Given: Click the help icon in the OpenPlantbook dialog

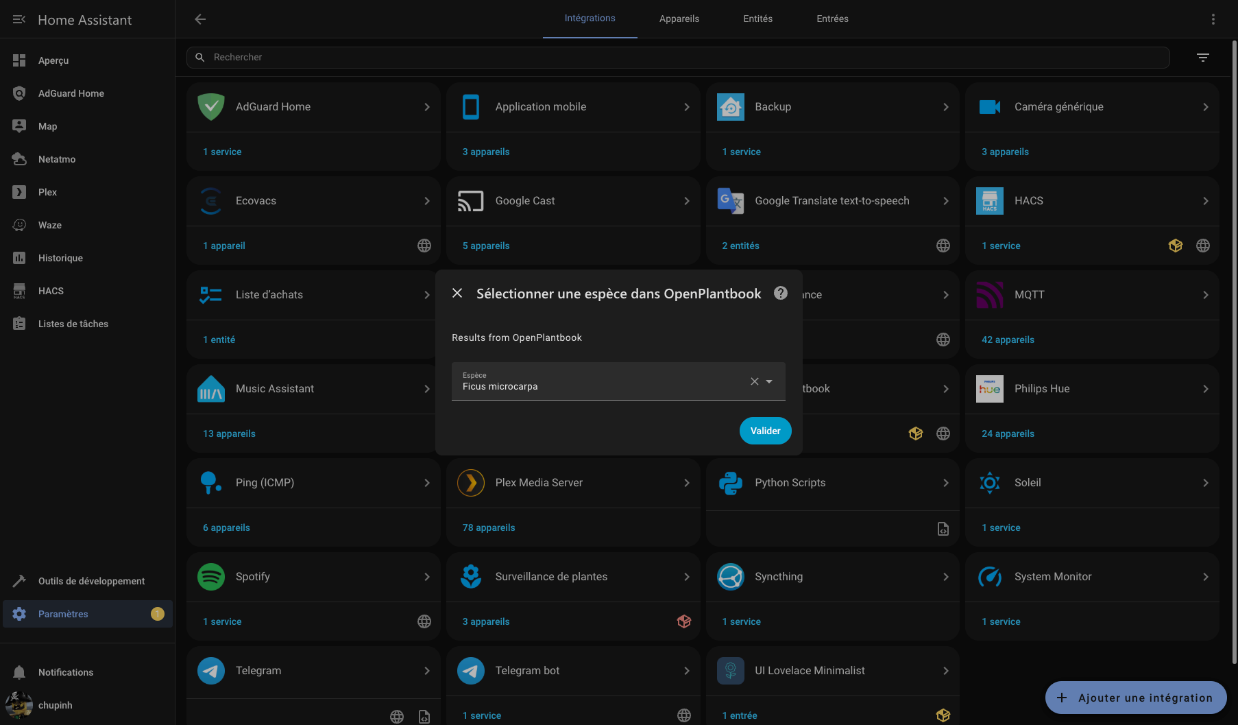Looking at the screenshot, I should [x=780, y=293].
